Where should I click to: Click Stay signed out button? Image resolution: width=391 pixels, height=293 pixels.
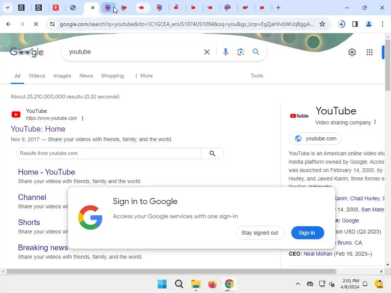260,233
